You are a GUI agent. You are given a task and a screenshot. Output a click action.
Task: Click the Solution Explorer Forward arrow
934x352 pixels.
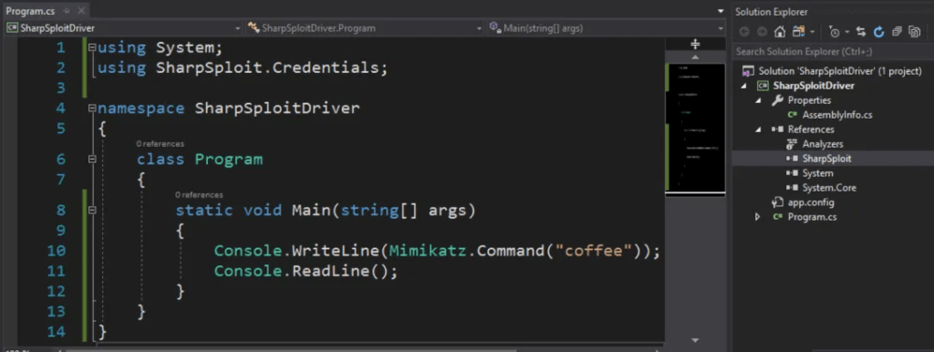coord(762,32)
